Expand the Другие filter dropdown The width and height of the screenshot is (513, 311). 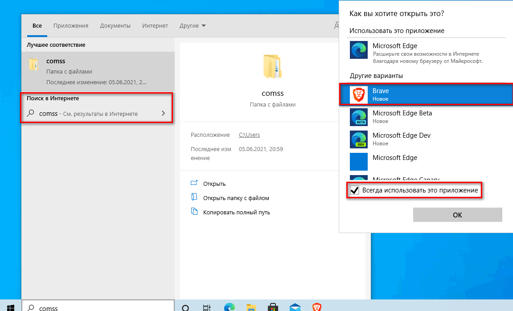coord(193,25)
